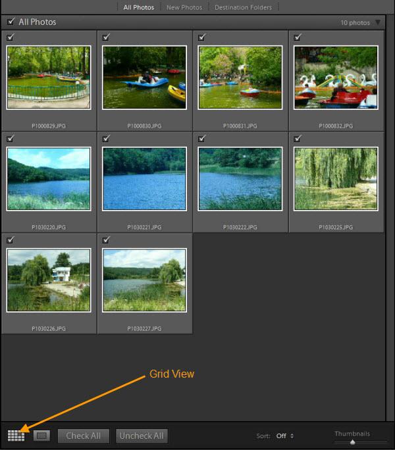Select the Destination Folders tab
395x450 pixels.
tap(243, 7)
